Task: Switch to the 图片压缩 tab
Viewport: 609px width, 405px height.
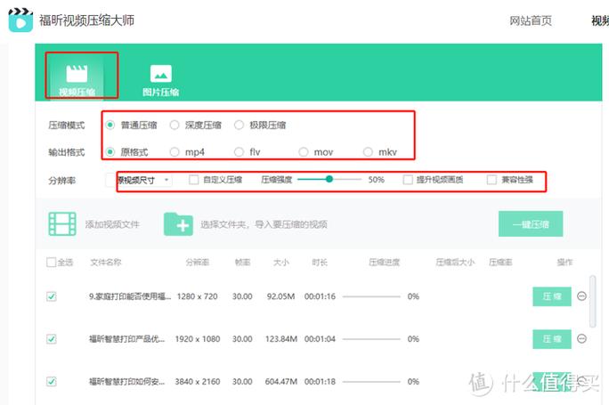Action: point(160,81)
